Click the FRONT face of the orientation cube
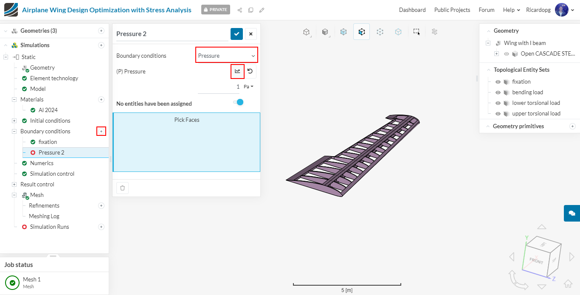 coord(536,261)
